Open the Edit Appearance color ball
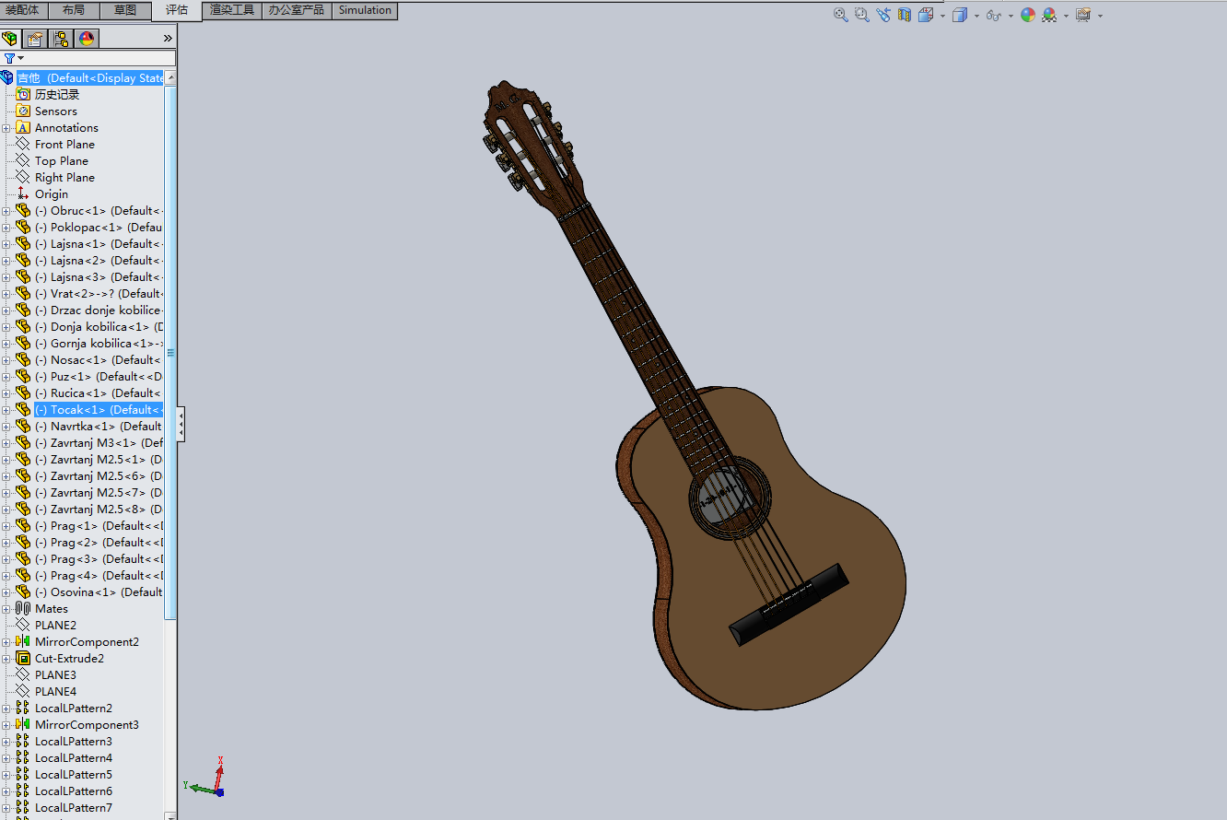This screenshot has width=1227, height=820. pos(1028,15)
